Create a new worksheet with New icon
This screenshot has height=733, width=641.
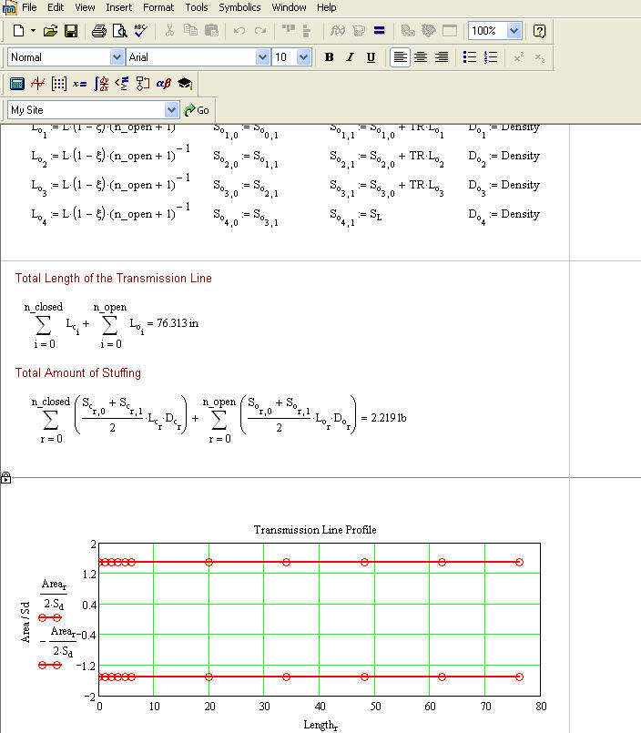pyautogui.click(x=19, y=31)
